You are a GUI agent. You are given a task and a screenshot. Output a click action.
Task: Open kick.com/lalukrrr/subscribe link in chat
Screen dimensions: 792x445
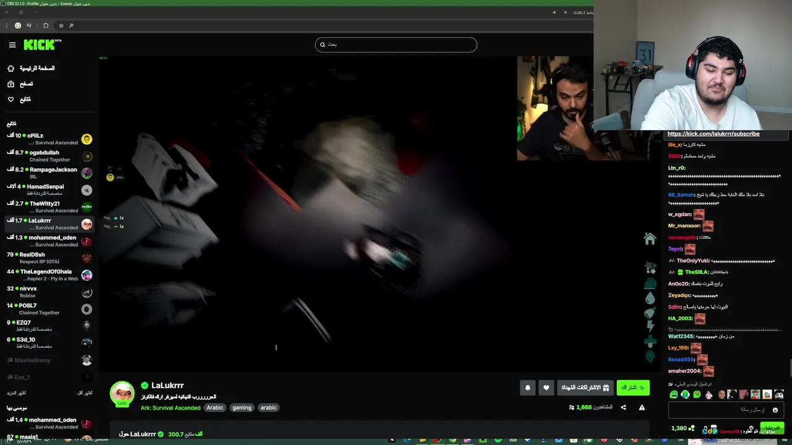[x=713, y=133]
